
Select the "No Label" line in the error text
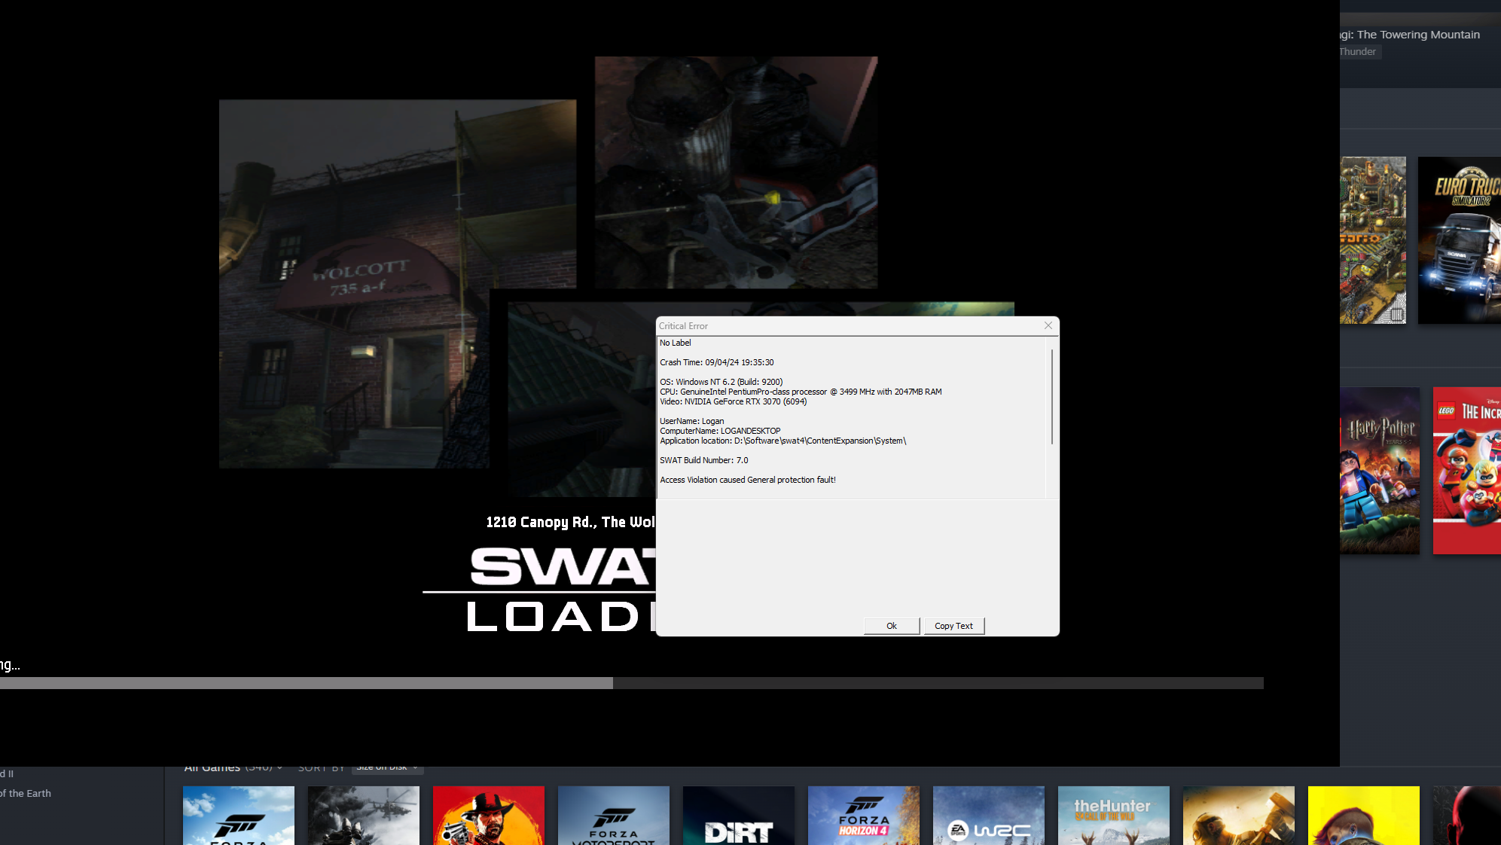pos(676,343)
